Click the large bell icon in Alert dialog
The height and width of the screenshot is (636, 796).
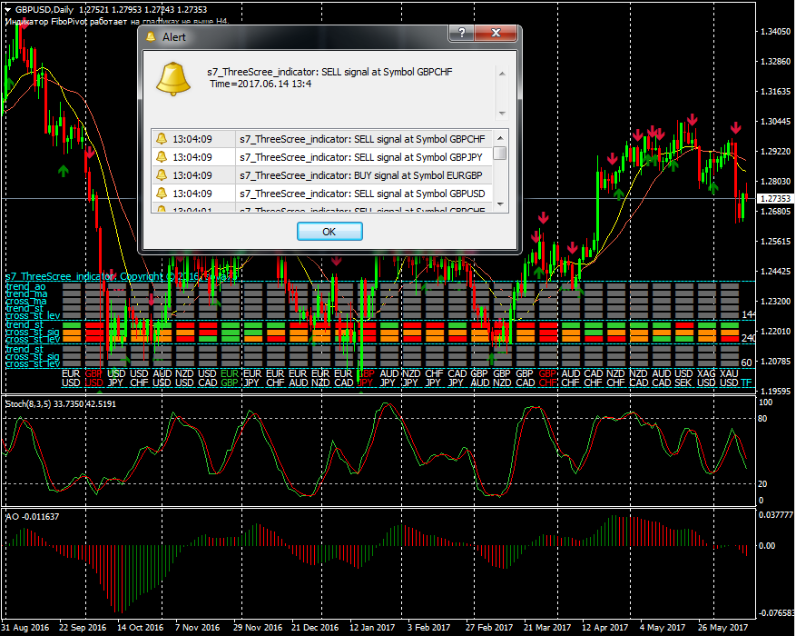click(x=173, y=79)
